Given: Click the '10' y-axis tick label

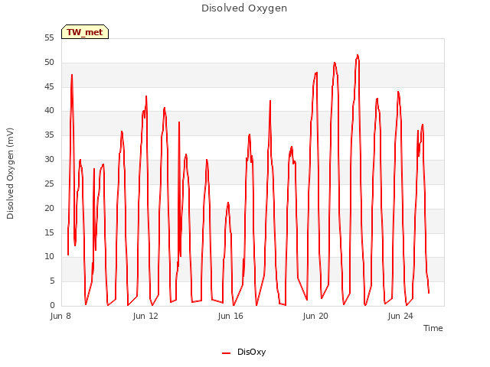Looking at the screenshot, I should (49, 257).
